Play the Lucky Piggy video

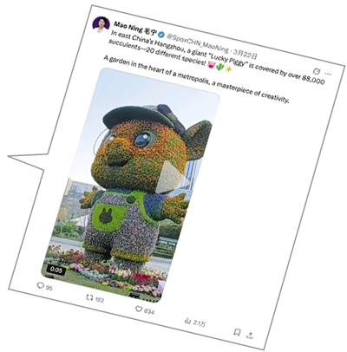pos(173,177)
